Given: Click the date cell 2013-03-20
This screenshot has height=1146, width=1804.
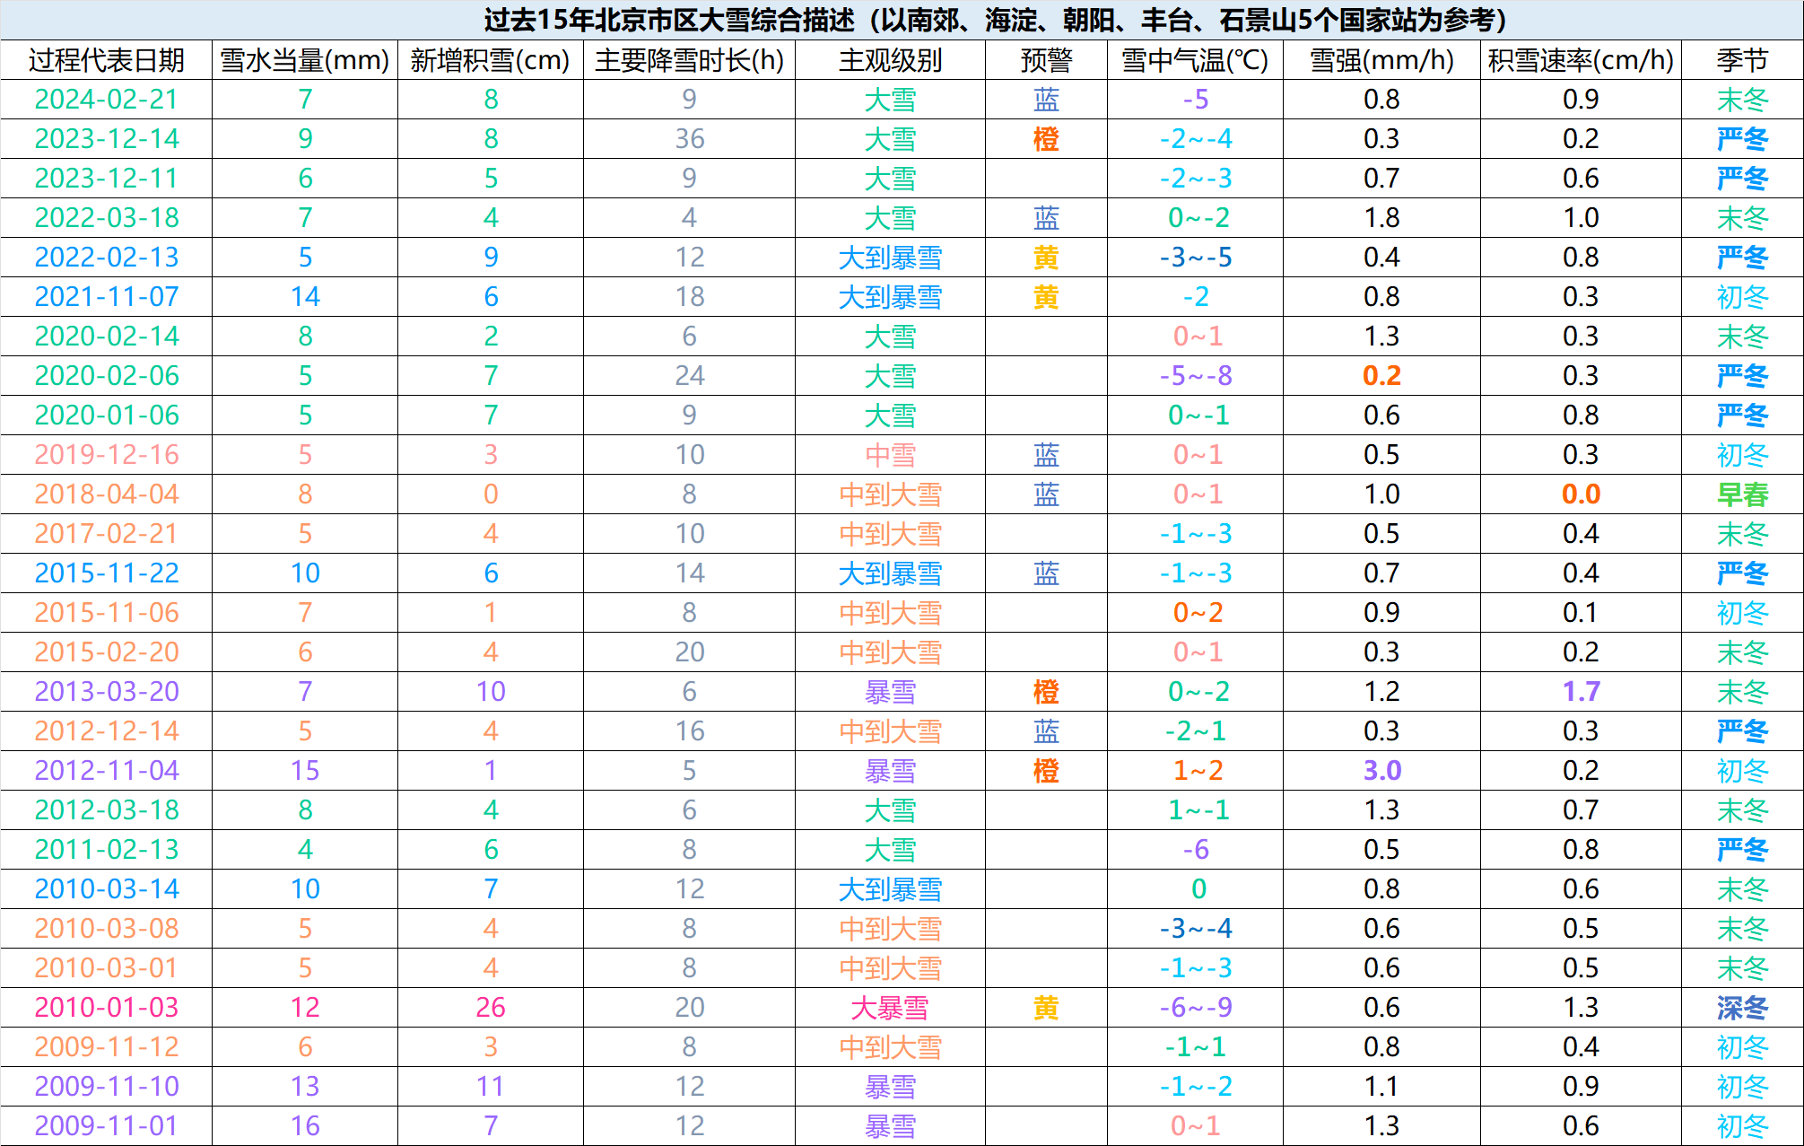Looking at the screenshot, I should pyautogui.click(x=107, y=692).
